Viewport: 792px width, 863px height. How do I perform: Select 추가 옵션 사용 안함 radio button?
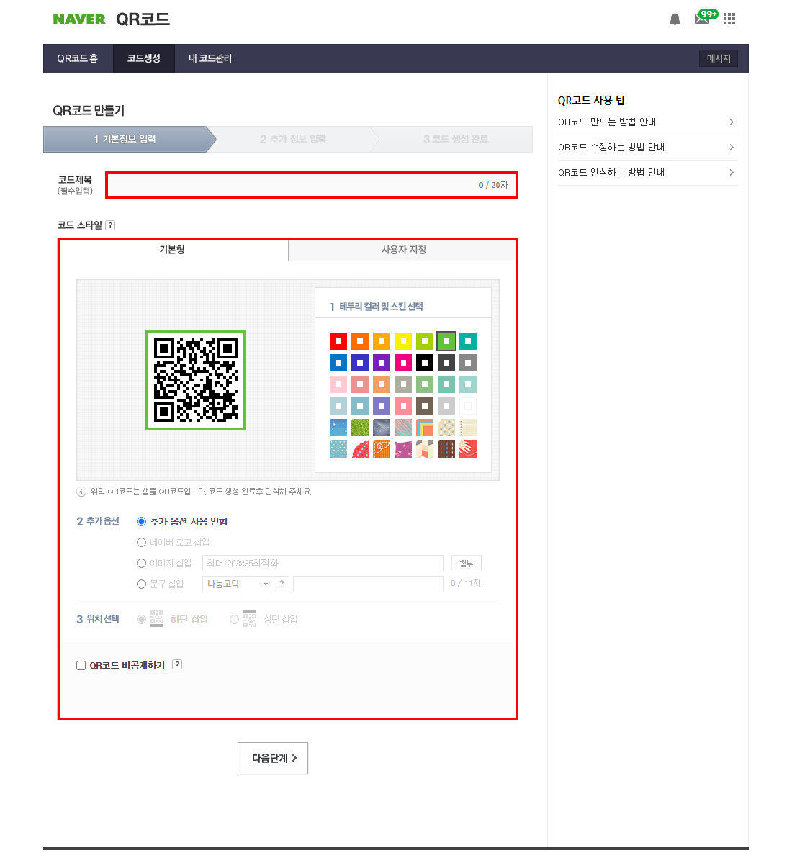(141, 521)
